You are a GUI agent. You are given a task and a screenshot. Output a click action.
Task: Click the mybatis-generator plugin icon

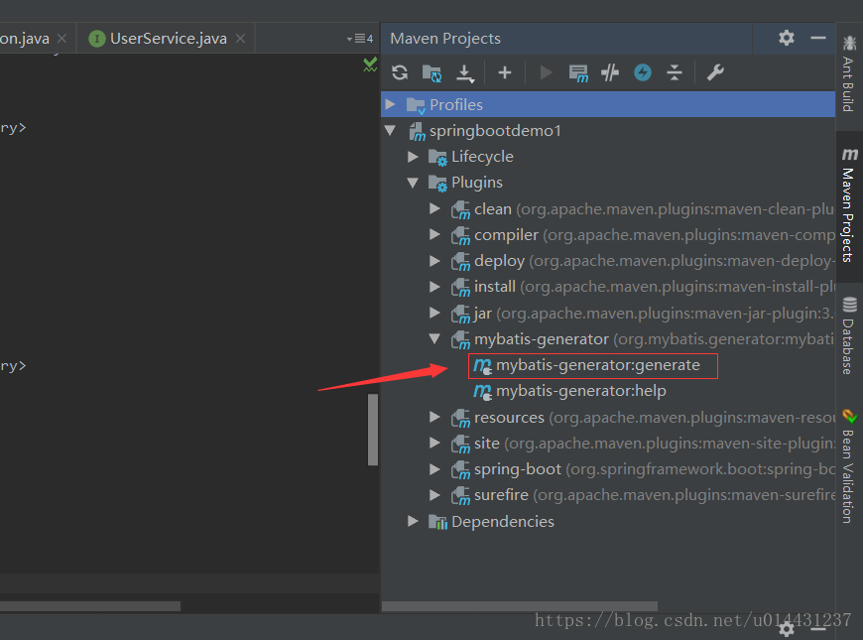(460, 339)
